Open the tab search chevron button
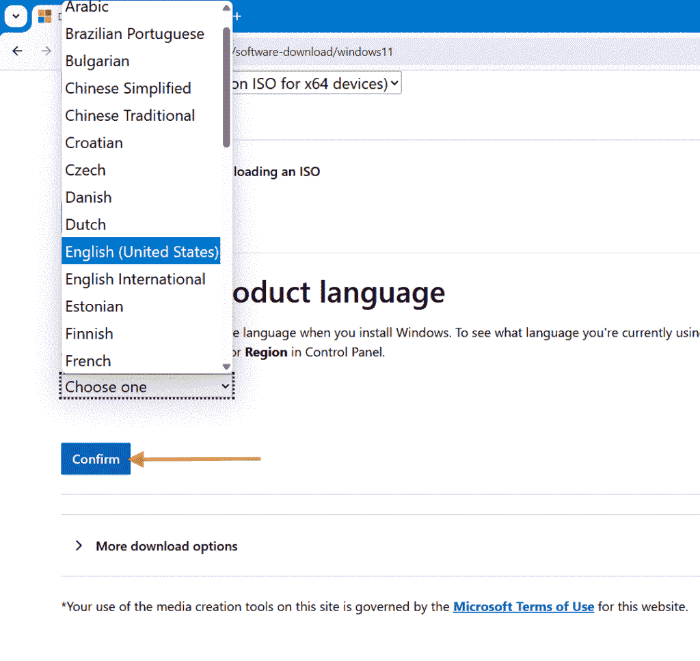 (x=16, y=16)
